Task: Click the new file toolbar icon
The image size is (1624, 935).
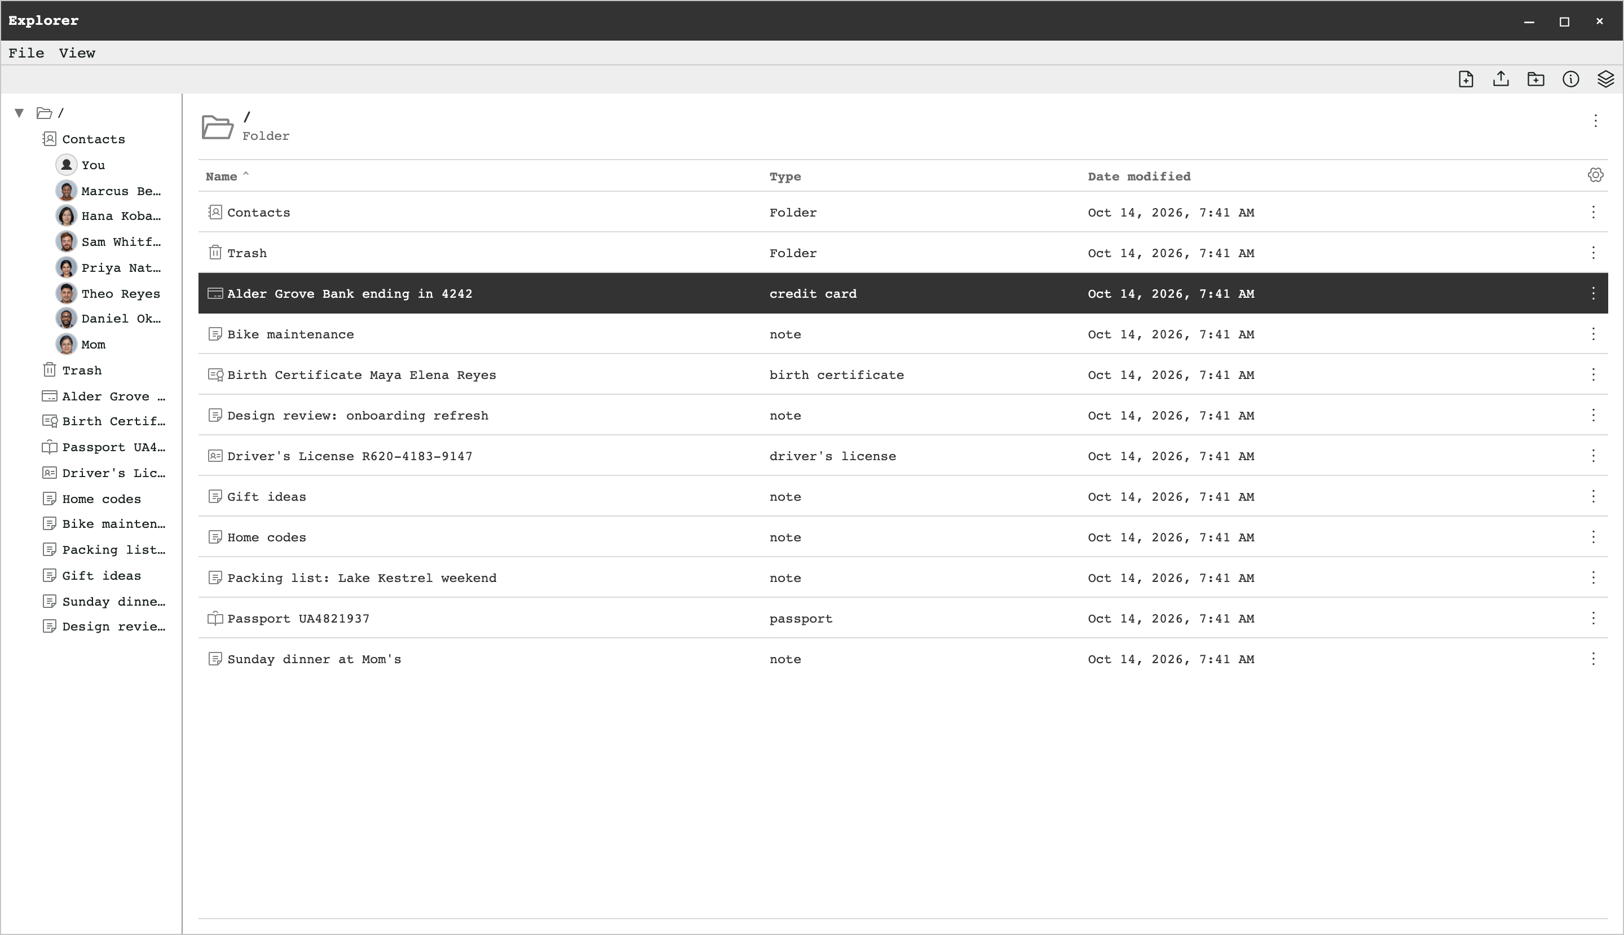Action: click(x=1466, y=79)
